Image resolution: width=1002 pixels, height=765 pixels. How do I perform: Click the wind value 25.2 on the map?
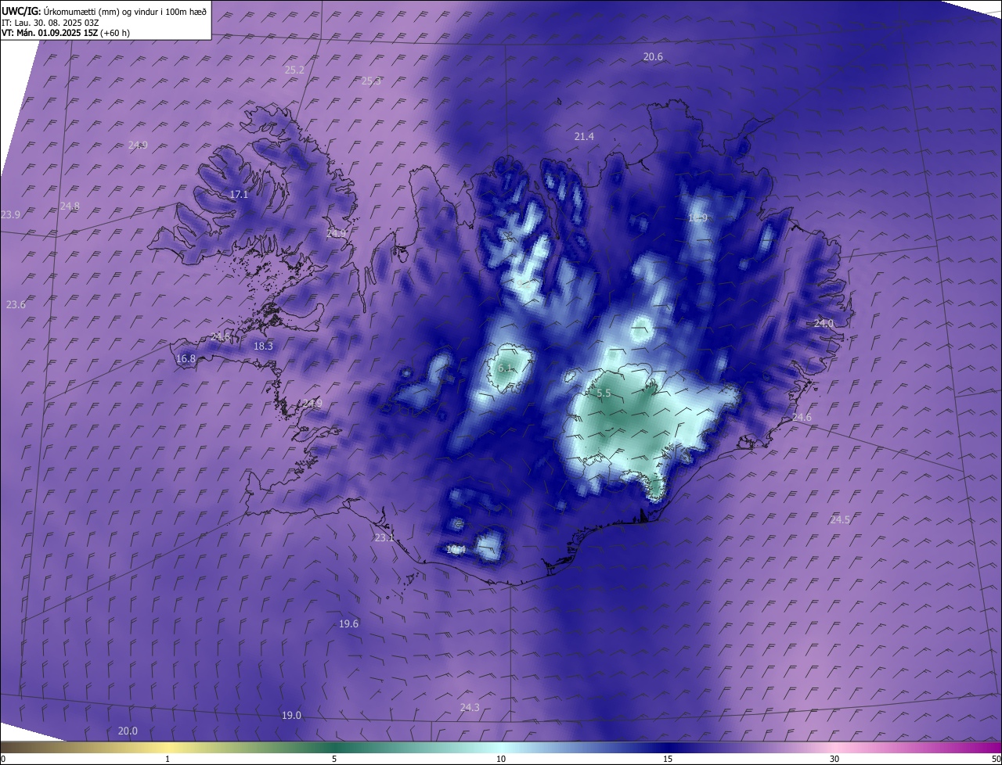(x=294, y=70)
